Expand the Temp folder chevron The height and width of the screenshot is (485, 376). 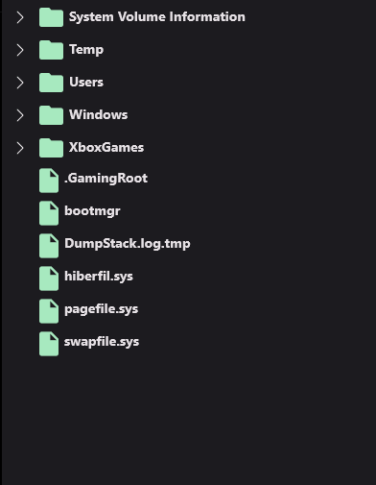20,50
